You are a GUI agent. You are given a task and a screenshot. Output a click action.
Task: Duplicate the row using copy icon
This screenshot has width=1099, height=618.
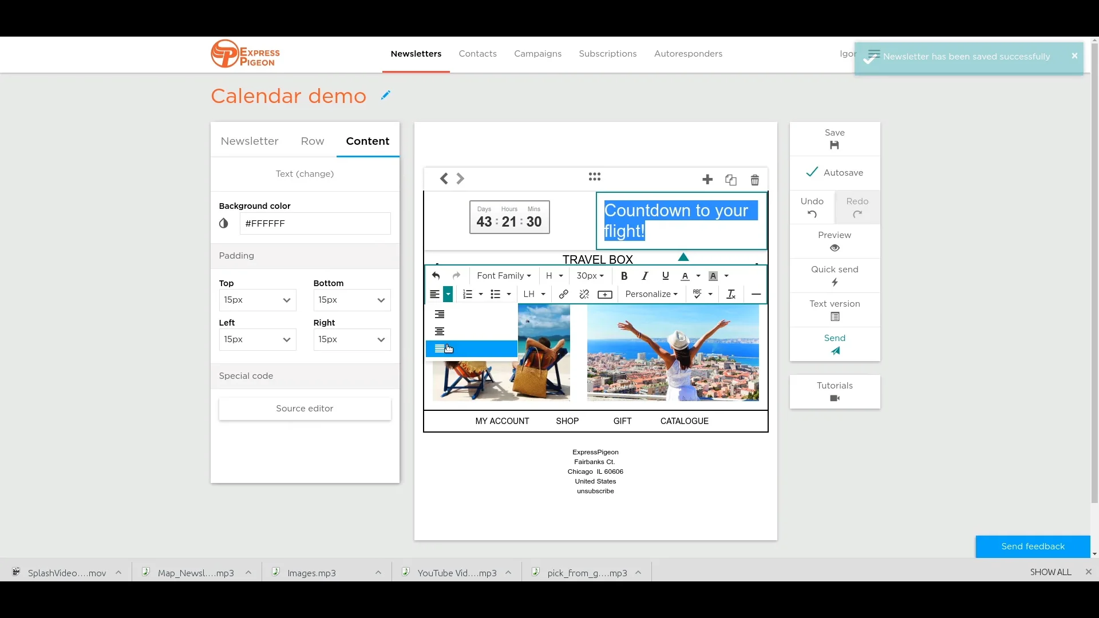point(730,180)
